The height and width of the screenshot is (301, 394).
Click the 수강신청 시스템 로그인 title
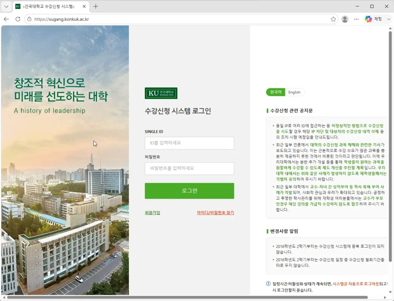click(178, 111)
